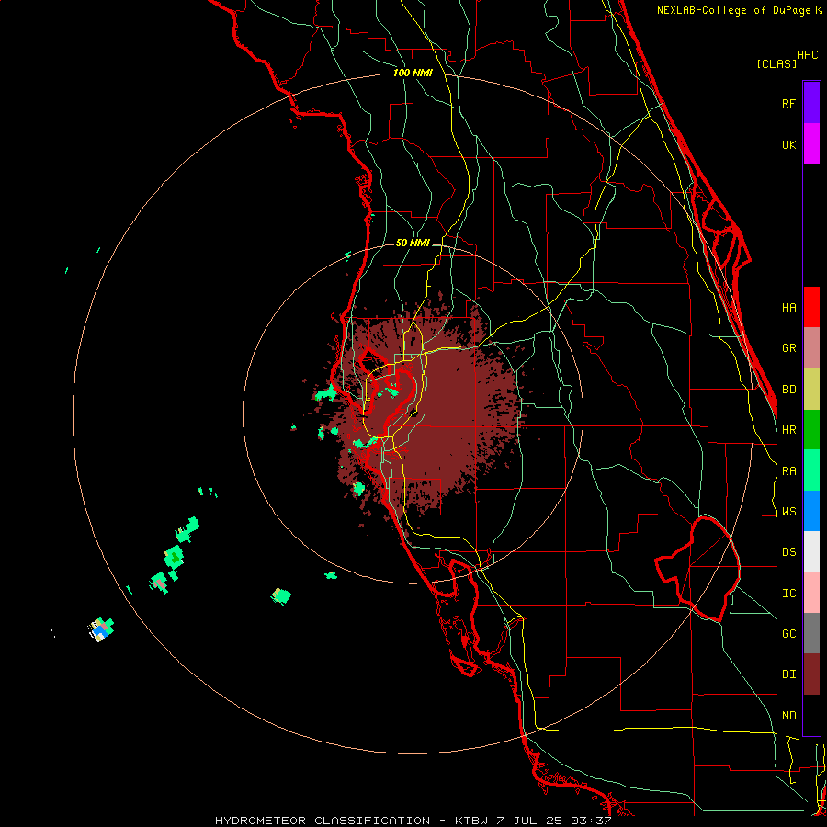827x827 pixels.
Task: Click the RF purple legend swatch
Action: pos(811,103)
